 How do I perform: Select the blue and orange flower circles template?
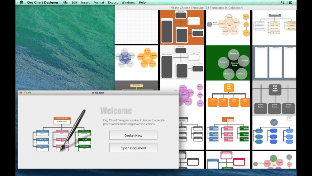point(136,62)
